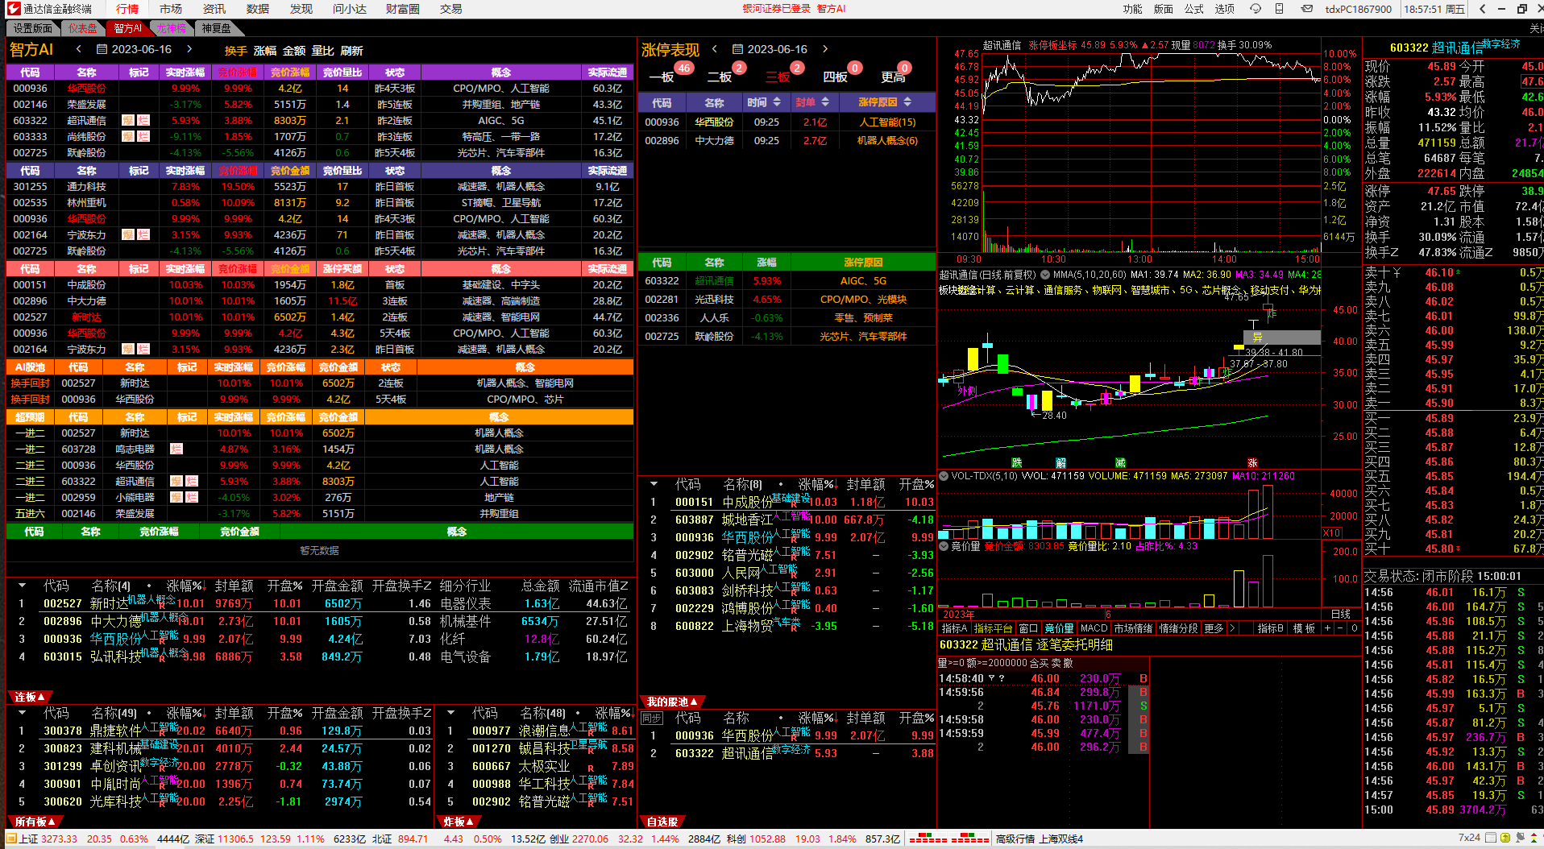Click the filter funnel icon at 14:58:40
This screenshot has height=849, width=1544.
991,678
